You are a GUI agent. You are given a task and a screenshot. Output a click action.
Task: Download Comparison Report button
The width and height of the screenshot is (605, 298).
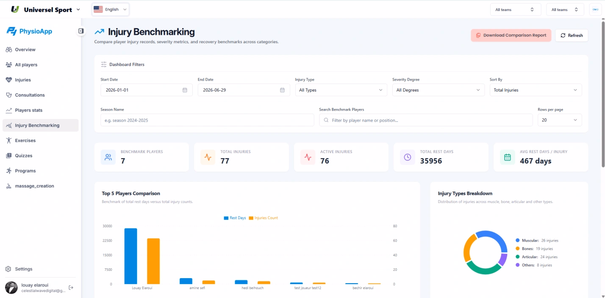511,35
